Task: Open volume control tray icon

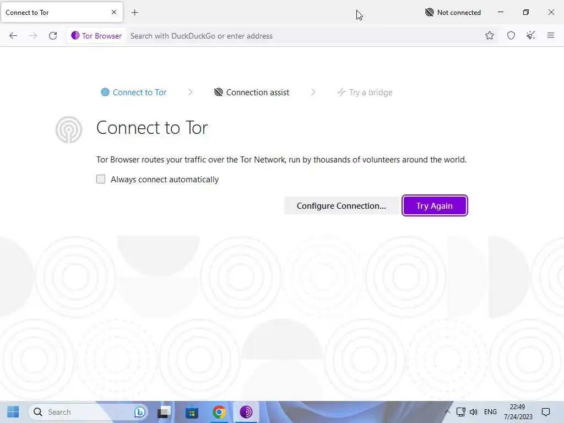Action: (x=473, y=412)
